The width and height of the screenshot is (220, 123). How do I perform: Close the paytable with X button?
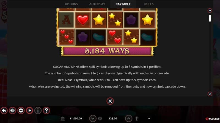tap(110, 101)
